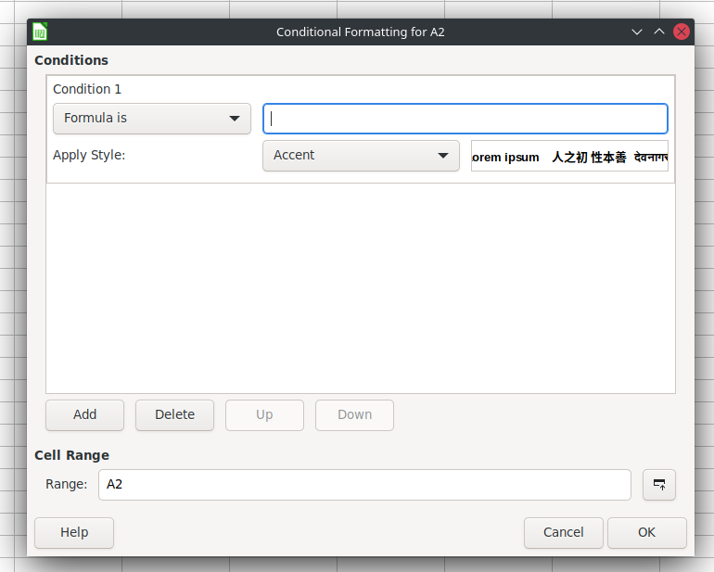714x572 pixels.
Task: Click the upward chevron titlebar button
Action: pyautogui.click(x=659, y=32)
